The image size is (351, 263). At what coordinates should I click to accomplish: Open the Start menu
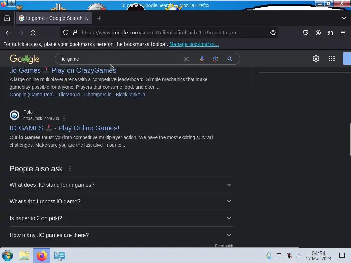[x=8, y=255]
